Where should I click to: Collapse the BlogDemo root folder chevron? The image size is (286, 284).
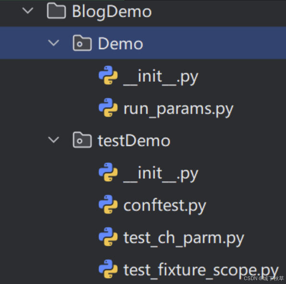coord(28,11)
